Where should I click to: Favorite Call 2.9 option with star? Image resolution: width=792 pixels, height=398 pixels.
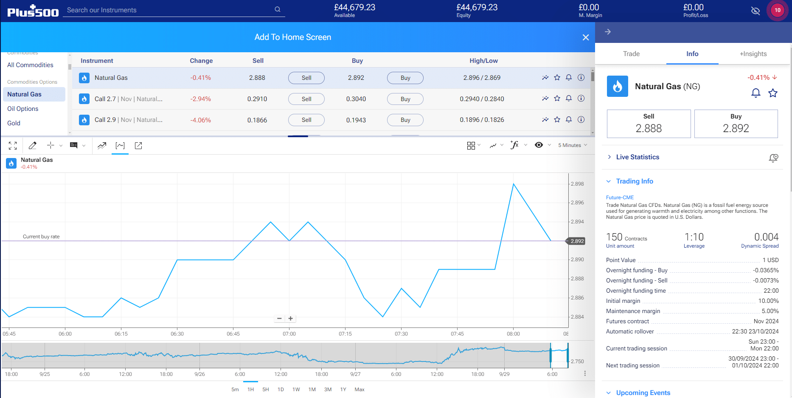(x=557, y=120)
